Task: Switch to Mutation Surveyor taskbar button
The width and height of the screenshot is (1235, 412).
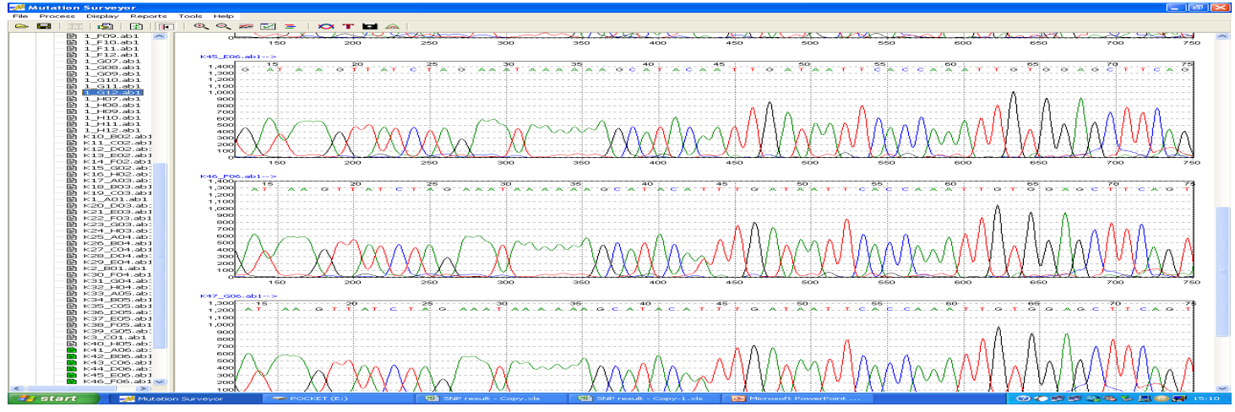Action: (184, 398)
